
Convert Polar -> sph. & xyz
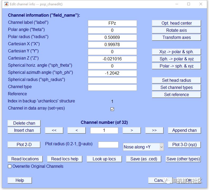click(177, 66)
